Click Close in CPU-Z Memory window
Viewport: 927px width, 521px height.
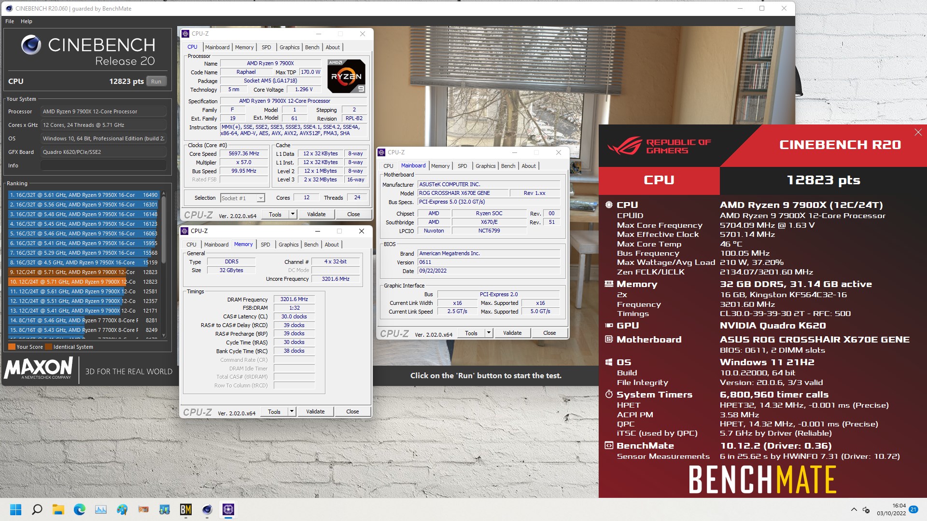click(352, 411)
